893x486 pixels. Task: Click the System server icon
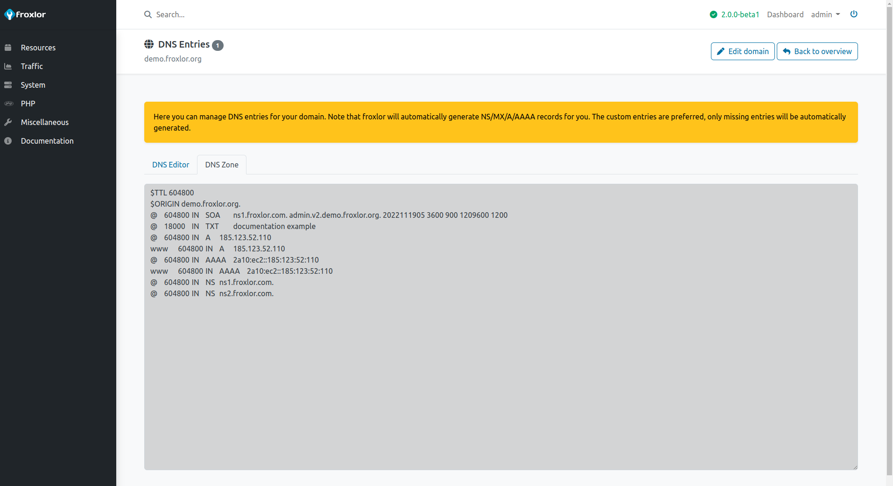click(8, 85)
